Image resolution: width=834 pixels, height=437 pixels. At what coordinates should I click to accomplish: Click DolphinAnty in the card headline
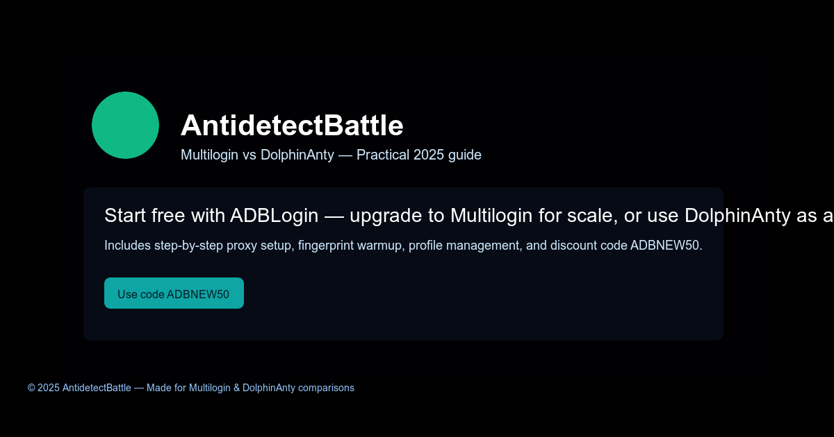737,216
